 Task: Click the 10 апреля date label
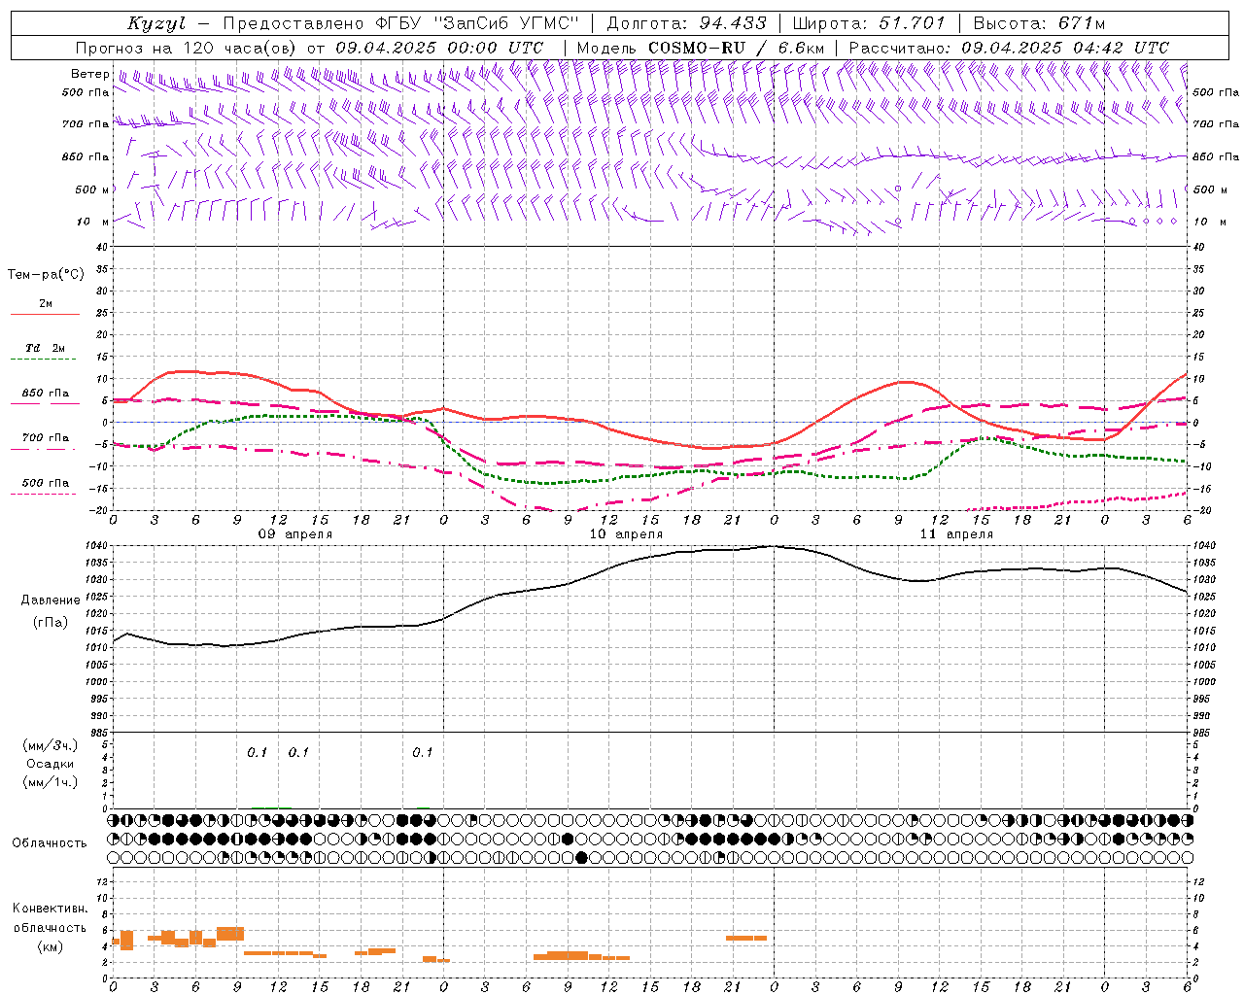626,534
